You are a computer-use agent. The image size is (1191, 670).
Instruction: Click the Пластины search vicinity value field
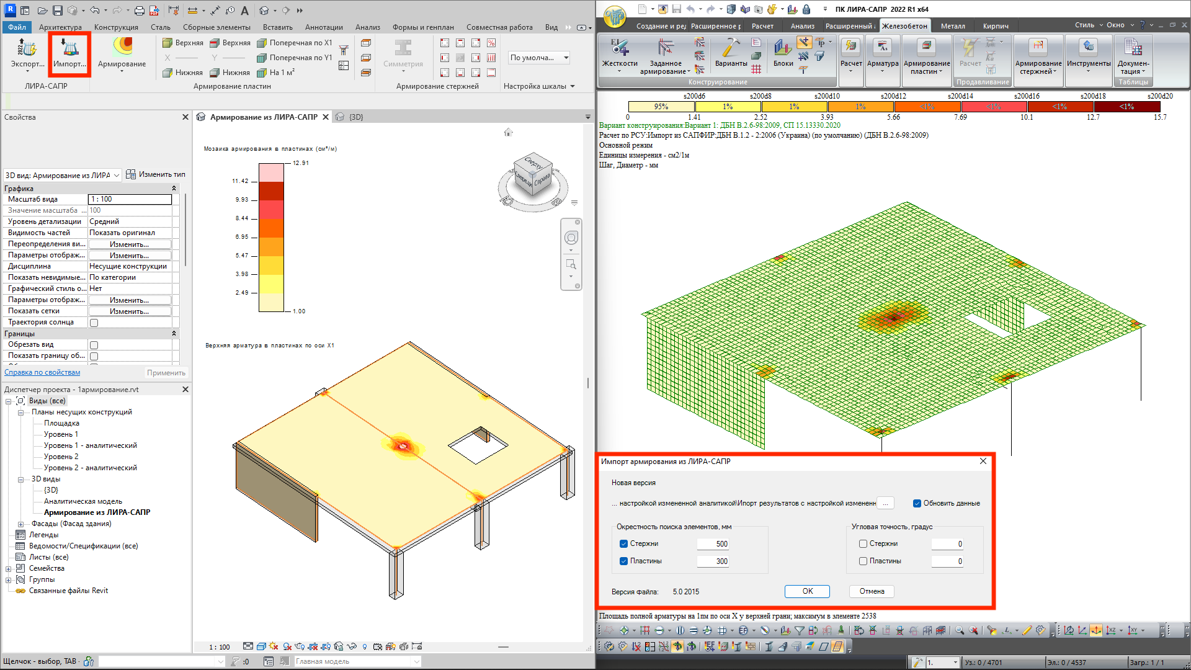click(713, 561)
